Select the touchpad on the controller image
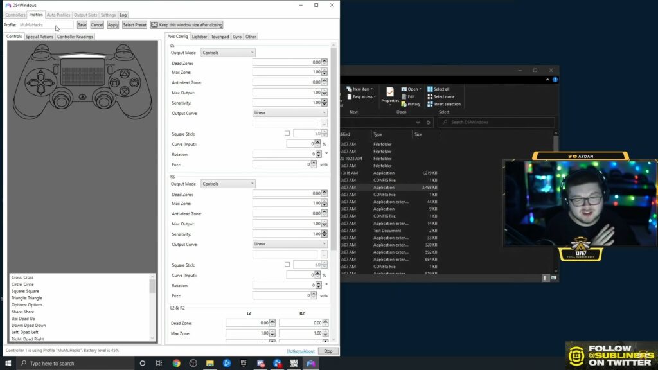This screenshot has width=658, height=370. (83, 72)
